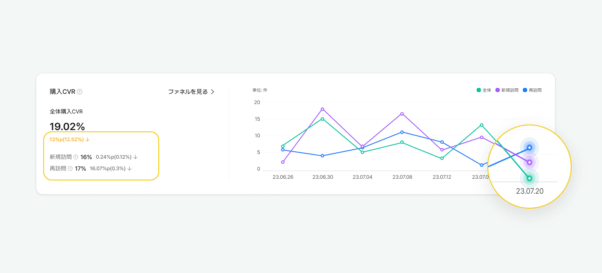This screenshot has width=602, height=273.
Task: Select the 19.02% overall CVR value
Action: point(67,126)
